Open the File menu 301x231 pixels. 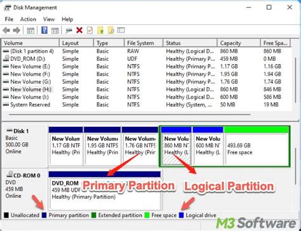(9, 19)
